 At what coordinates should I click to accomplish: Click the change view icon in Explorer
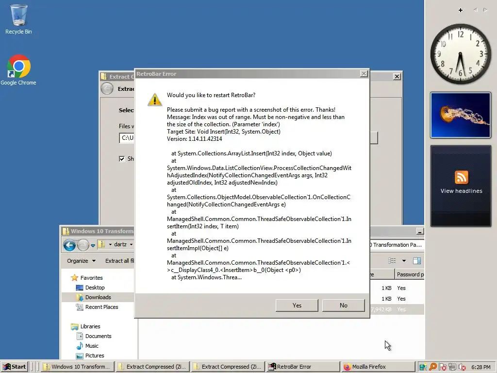392,261
